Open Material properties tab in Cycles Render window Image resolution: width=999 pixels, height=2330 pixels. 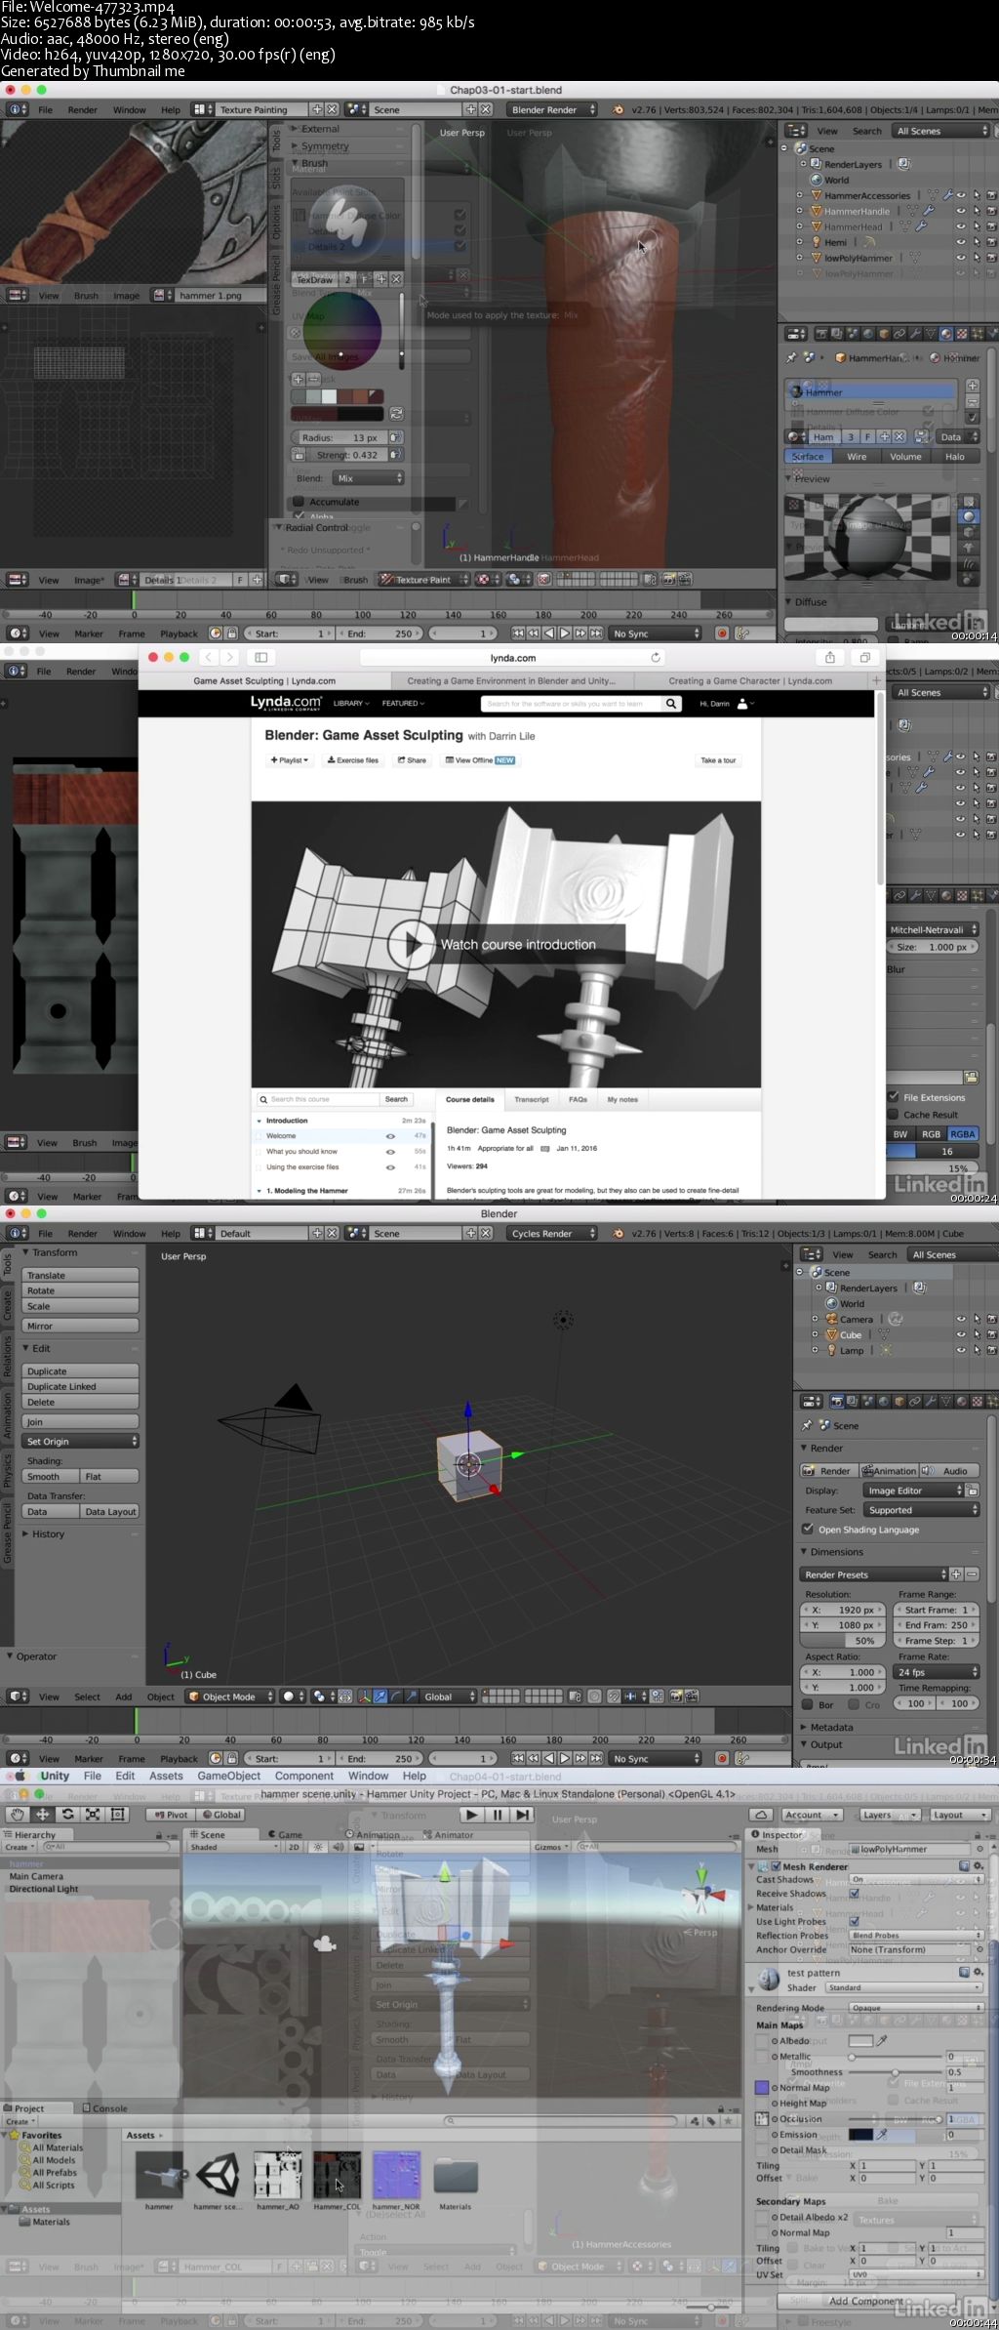(x=962, y=1402)
